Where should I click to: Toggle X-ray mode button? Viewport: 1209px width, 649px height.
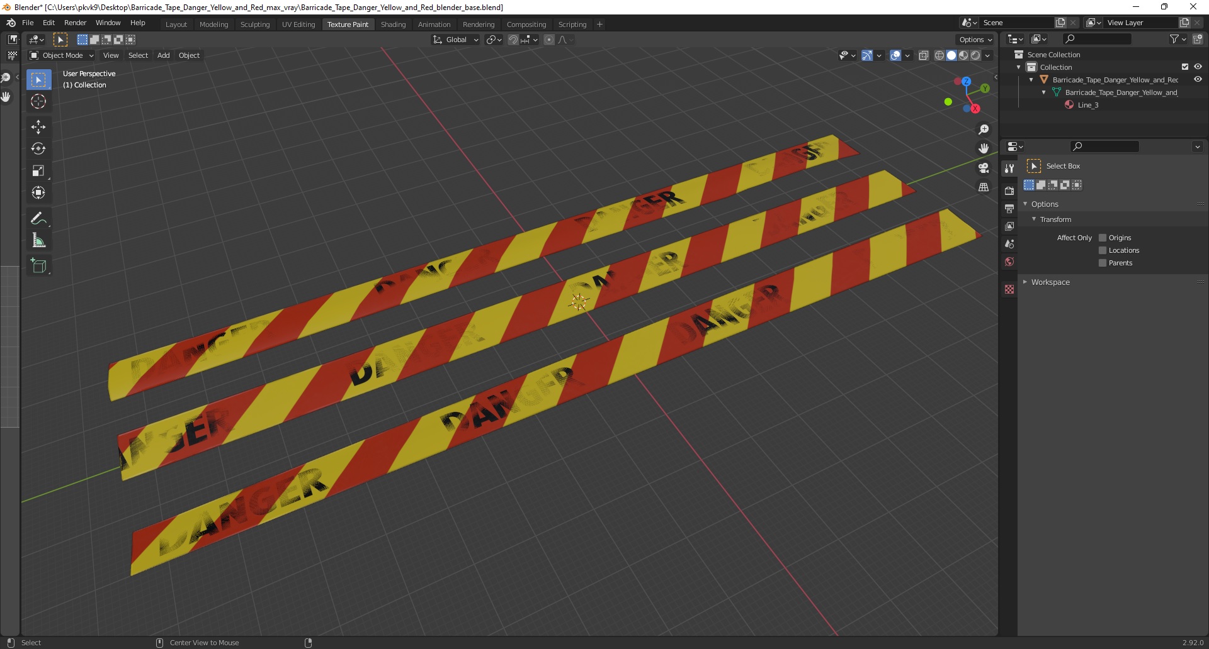point(924,55)
